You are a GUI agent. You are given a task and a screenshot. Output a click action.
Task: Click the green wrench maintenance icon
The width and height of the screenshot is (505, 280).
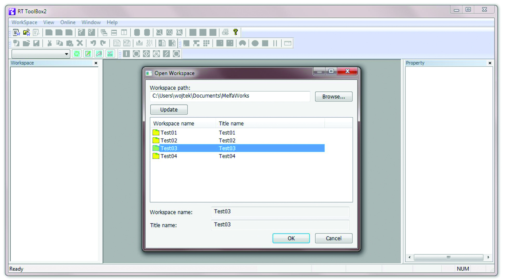pyautogui.click(x=99, y=54)
